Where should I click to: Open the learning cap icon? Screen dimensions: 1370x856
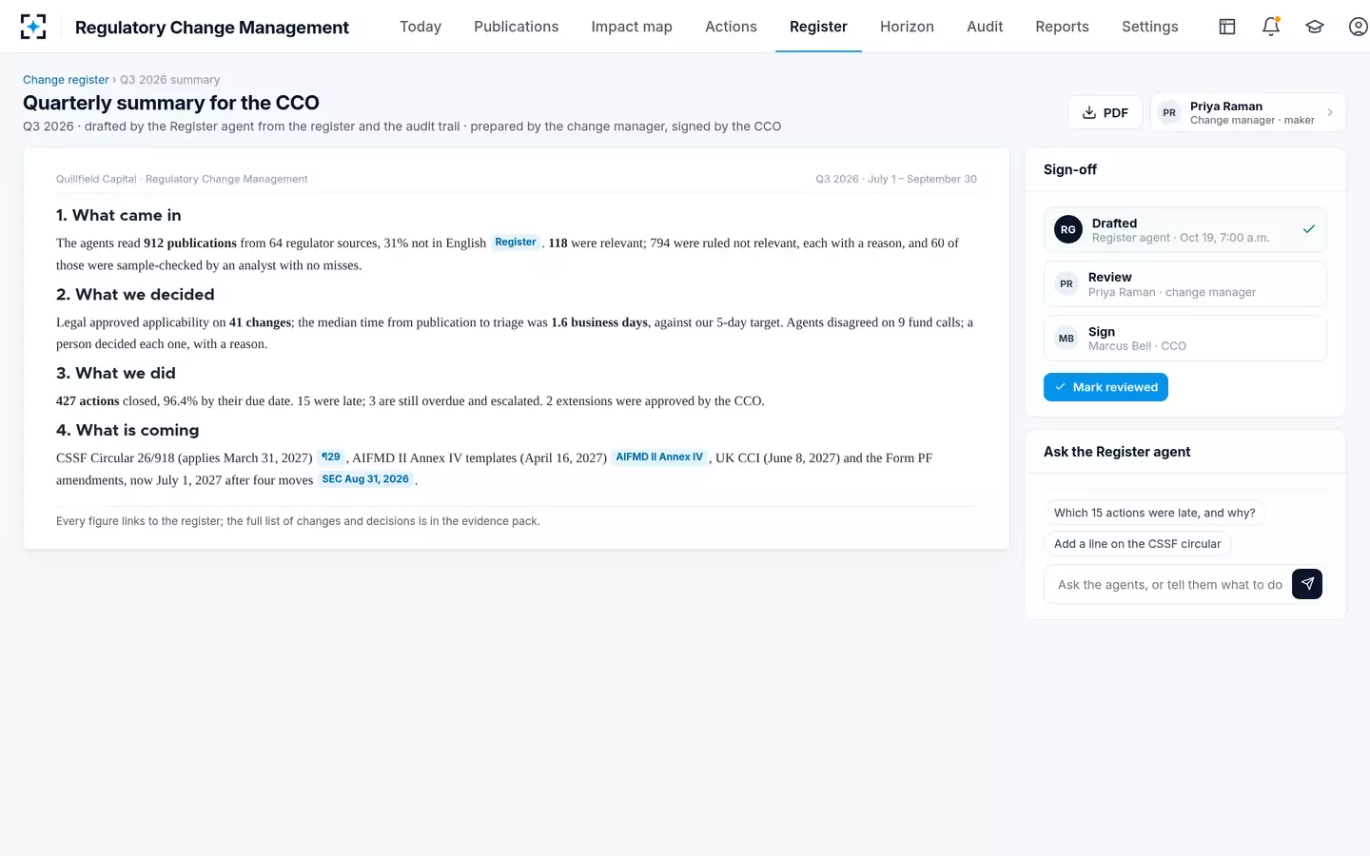[1315, 27]
